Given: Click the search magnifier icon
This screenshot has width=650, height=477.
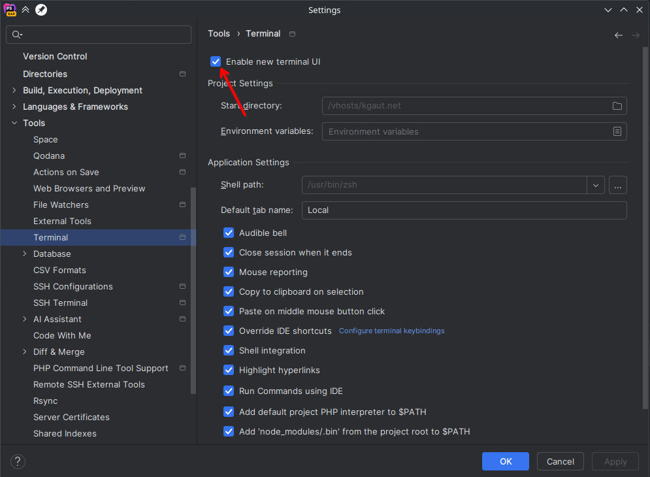Looking at the screenshot, I should pyautogui.click(x=17, y=35).
